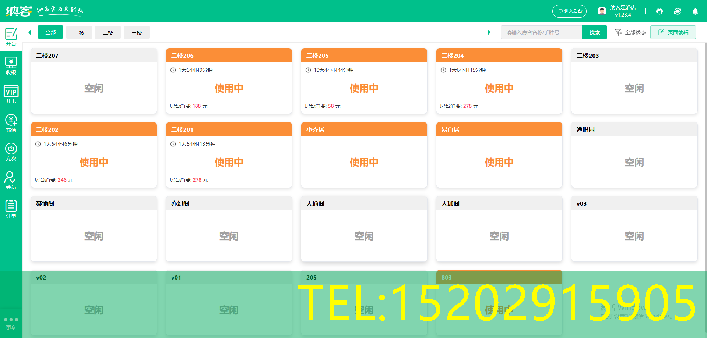707x338 pixels.
Task: Open the notification bell
Action: click(695, 11)
